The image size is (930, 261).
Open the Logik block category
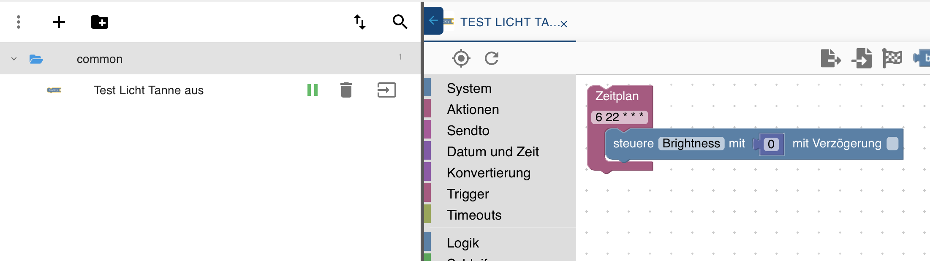coord(463,243)
